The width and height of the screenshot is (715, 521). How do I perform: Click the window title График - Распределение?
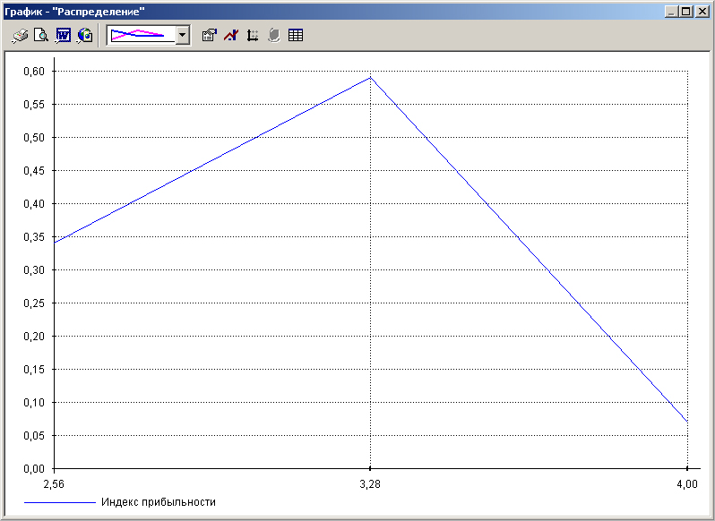[74, 12]
